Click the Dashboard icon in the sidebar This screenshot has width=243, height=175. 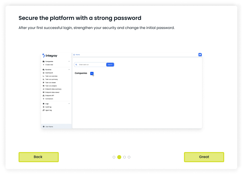click(x=44, y=73)
